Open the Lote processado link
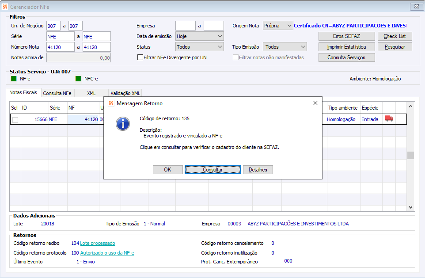425x278 pixels. click(98, 243)
